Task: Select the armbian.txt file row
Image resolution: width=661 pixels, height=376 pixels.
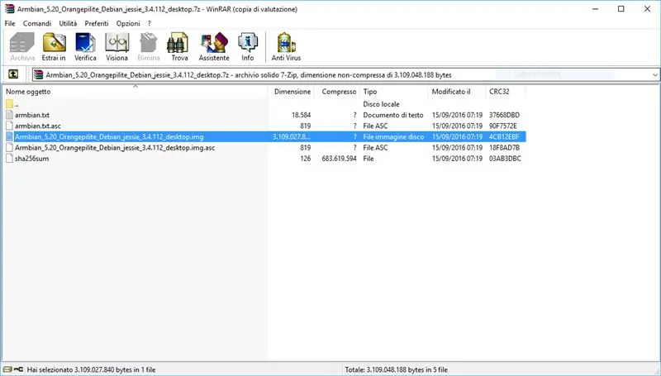Action: pos(264,115)
